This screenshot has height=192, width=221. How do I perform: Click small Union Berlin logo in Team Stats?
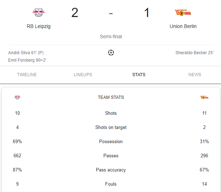click(x=204, y=97)
